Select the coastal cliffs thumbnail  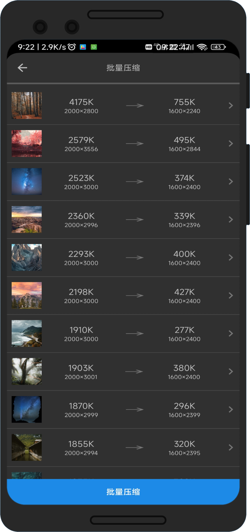27,333
